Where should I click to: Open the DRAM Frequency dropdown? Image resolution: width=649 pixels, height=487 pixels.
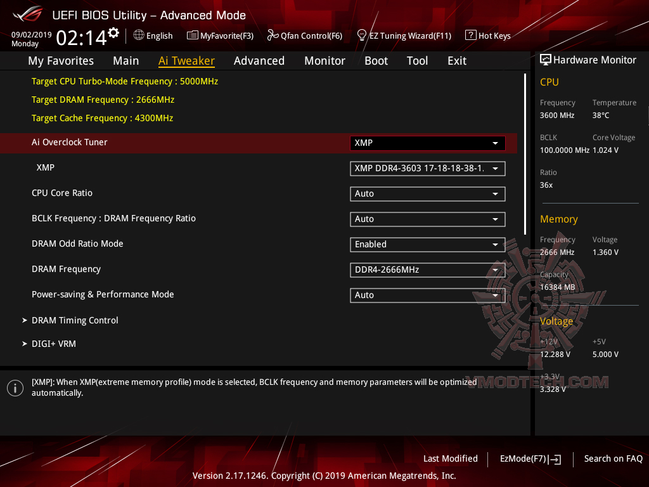point(427,269)
